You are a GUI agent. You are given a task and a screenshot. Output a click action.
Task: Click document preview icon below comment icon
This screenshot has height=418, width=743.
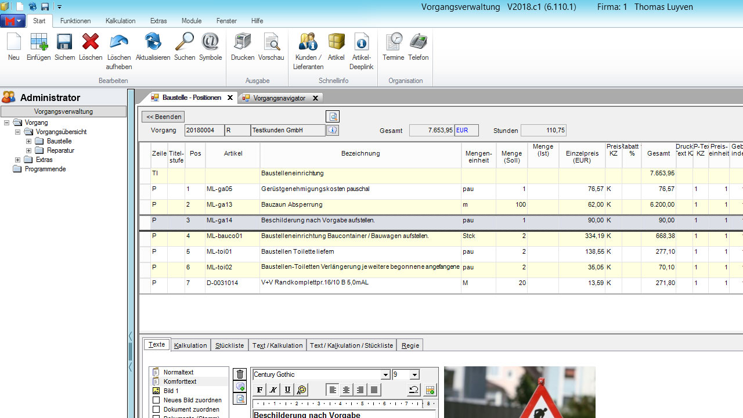[x=240, y=399]
